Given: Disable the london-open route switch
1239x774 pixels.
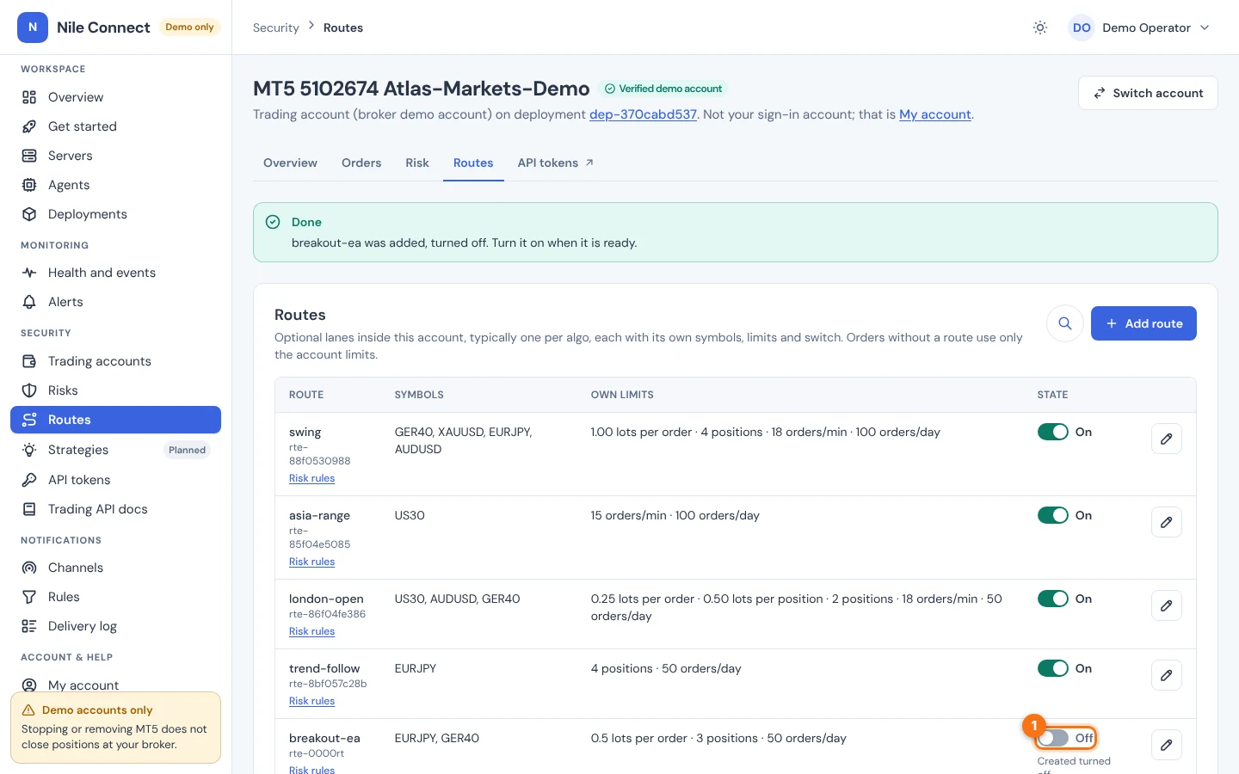Looking at the screenshot, I should point(1053,599).
